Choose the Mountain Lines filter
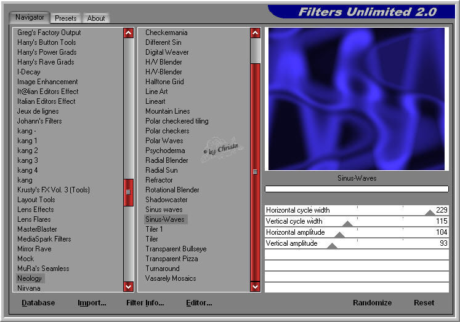The height and width of the screenshot is (322, 460). [168, 111]
